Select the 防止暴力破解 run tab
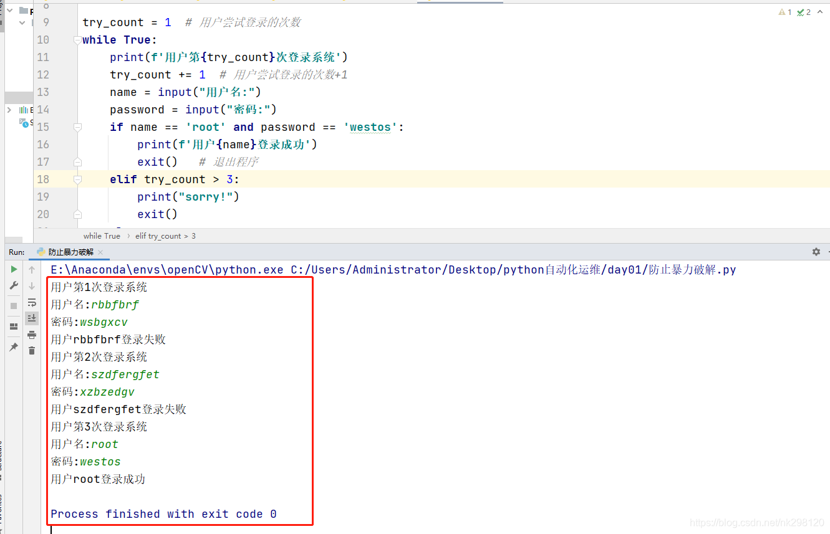The height and width of the screenshot is (534, 830). tap(70, 252)
